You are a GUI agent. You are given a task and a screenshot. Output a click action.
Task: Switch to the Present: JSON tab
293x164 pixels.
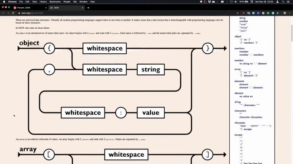coord(30,8)
